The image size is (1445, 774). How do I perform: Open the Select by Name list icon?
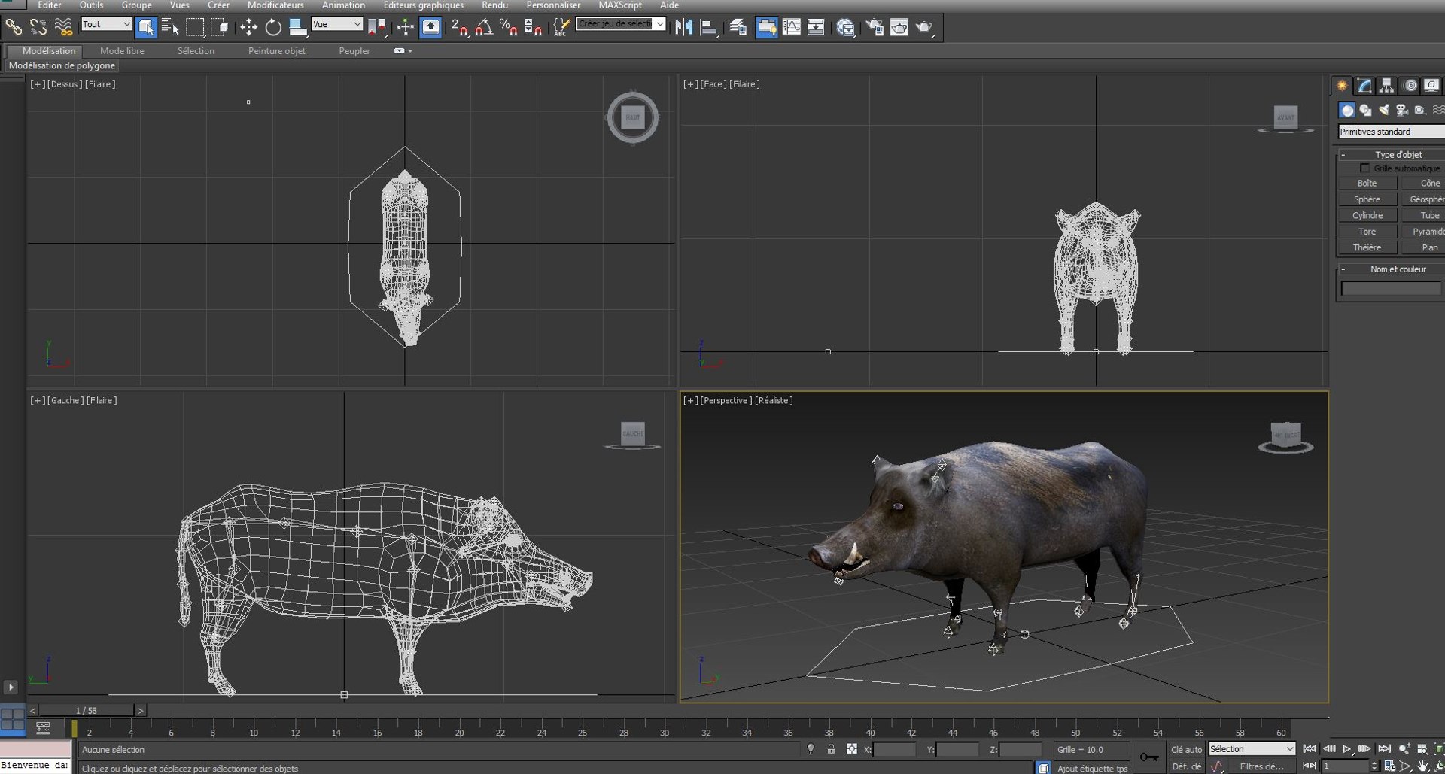pos(170,27)
